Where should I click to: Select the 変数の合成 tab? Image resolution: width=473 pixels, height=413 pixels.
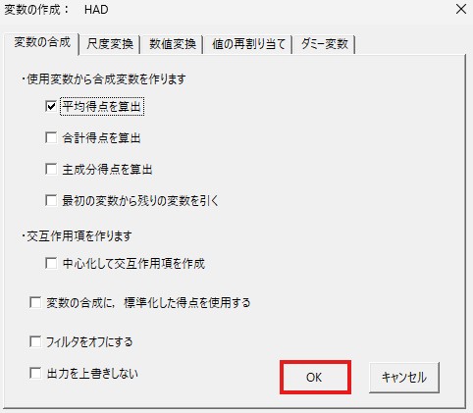tap(41, 43)
